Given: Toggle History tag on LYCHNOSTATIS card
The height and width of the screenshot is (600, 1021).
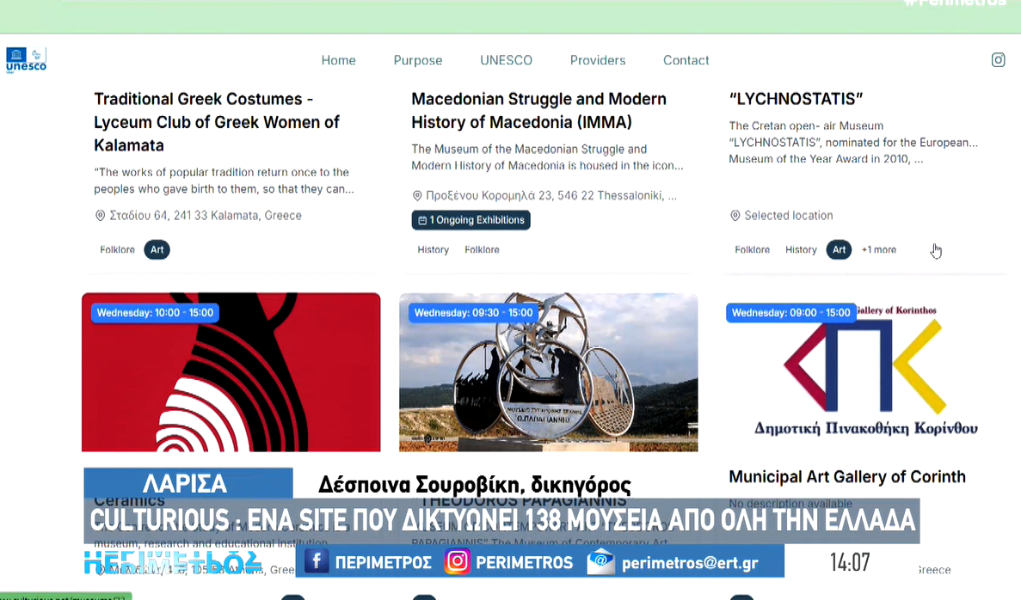Looking at the screenshot, I should 800,250.
